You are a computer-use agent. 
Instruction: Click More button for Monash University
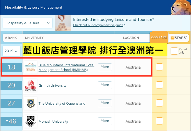click(105, 121)
